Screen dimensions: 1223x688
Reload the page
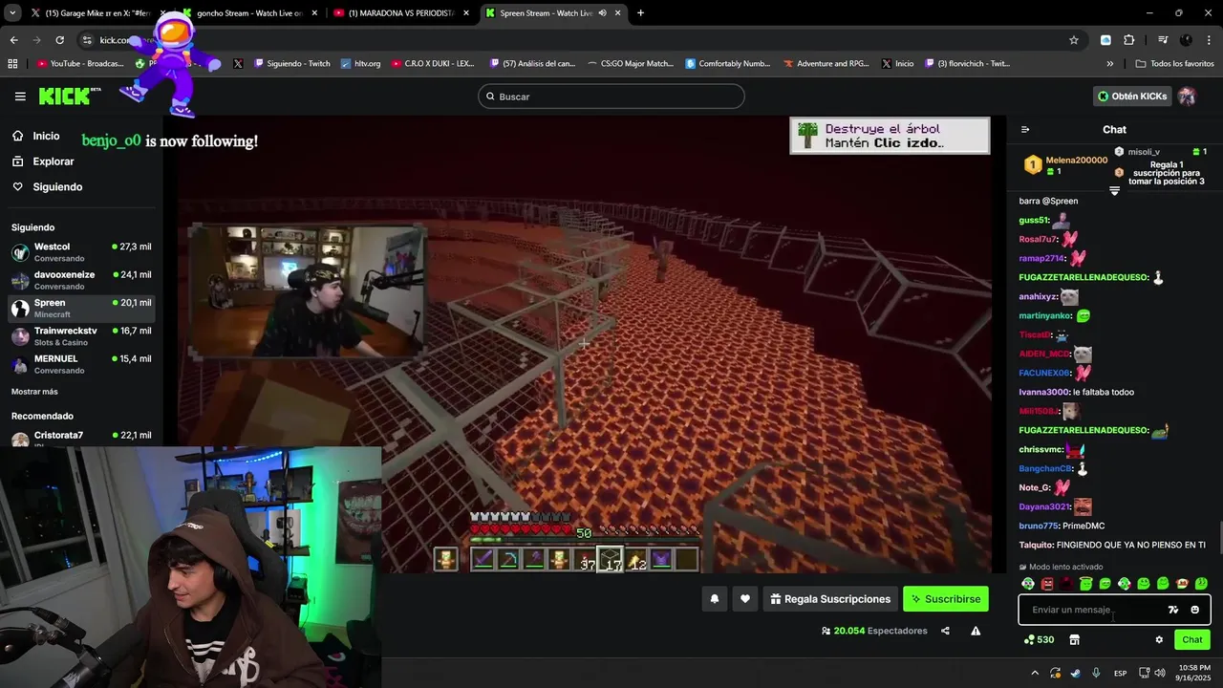[x=59, y=40]
